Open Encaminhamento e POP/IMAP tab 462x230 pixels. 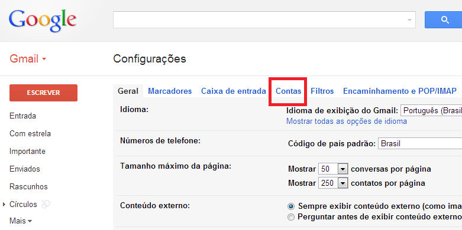(400, 91)
